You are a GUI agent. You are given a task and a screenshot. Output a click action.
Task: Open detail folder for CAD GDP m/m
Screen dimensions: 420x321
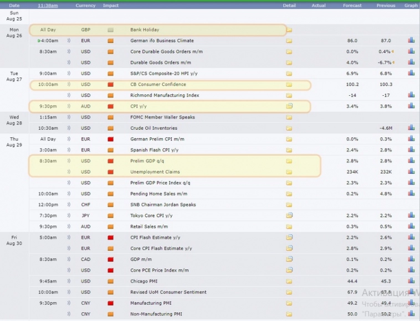(x=289, y=259)
